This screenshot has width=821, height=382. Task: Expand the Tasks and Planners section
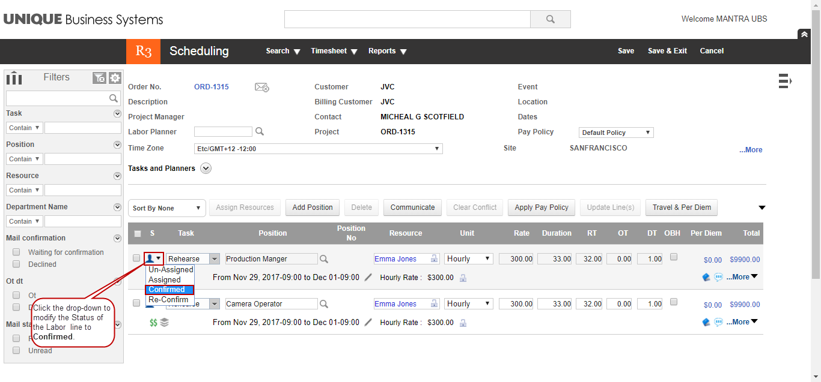pos(206,169)
